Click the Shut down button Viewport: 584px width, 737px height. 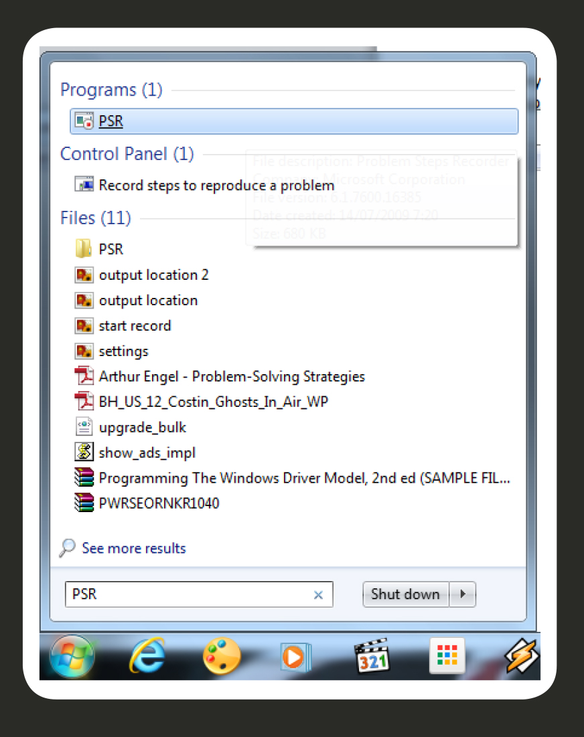point(405,594)
